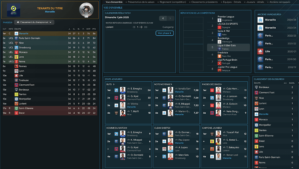Open Brest team row in standings
Viewport: 299px width, 169px height.
[x=50, y=113]
